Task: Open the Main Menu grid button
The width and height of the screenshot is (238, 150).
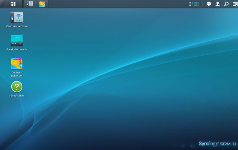Action: 13,4
